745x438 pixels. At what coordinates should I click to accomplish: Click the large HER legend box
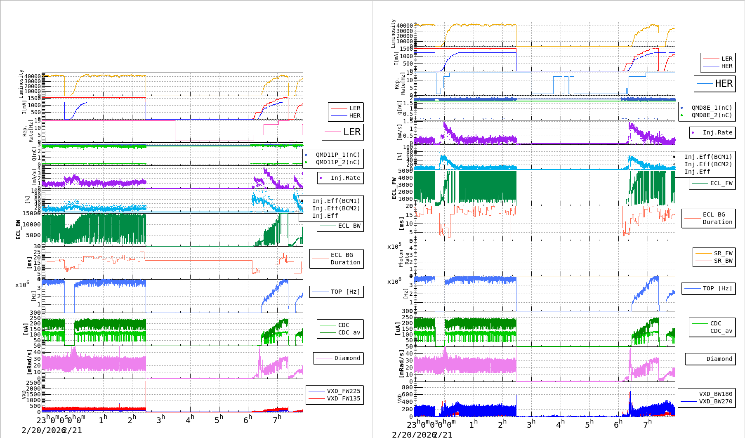714,84
